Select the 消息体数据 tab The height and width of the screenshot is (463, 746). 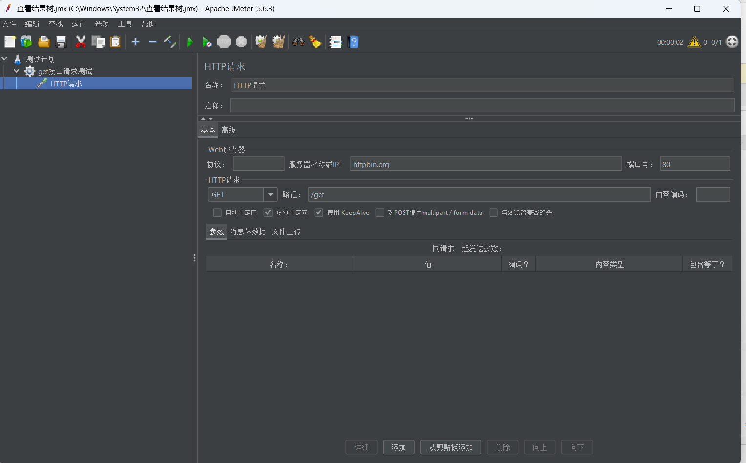pyautogui.click(x=248, y=231)
